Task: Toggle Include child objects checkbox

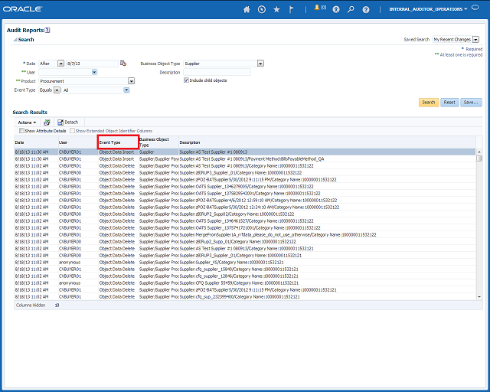Action: point(186,80)
